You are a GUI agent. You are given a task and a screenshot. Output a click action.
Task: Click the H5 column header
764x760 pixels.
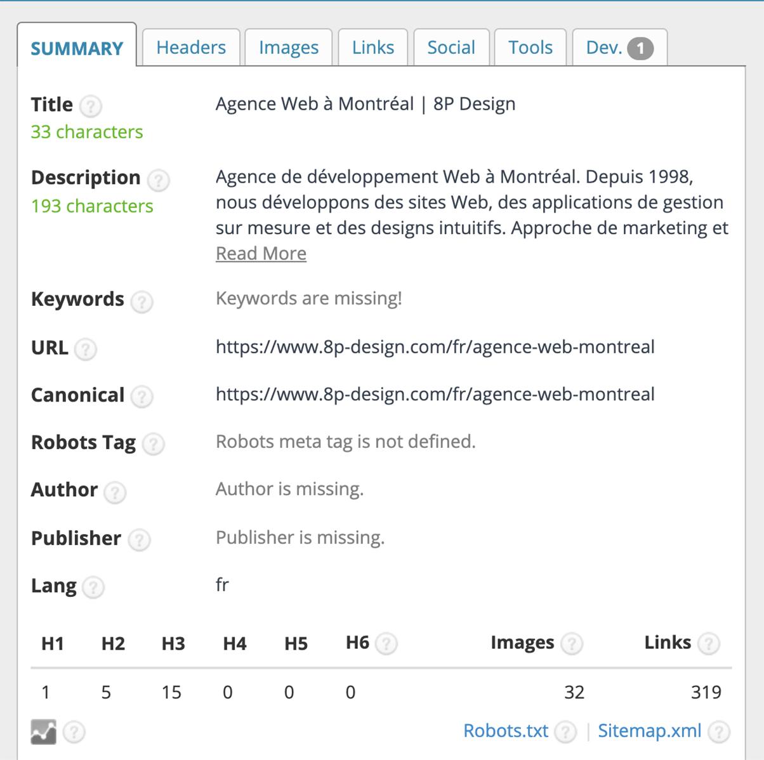[296, 644]
